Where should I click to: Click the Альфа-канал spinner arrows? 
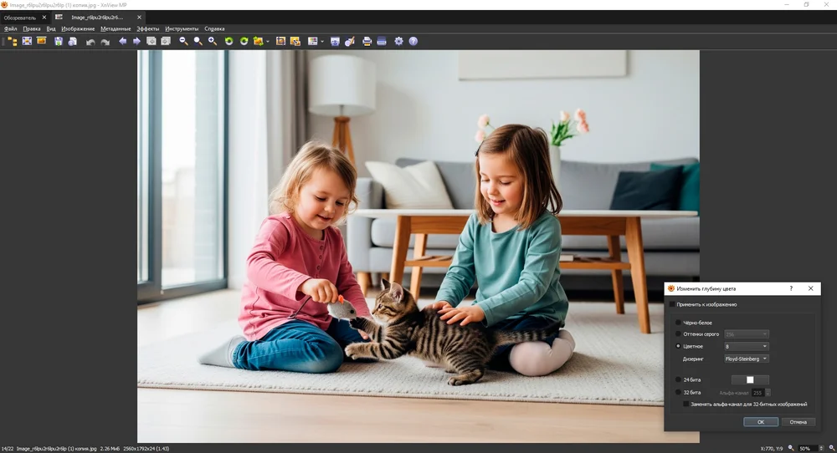tap(768, 393)
